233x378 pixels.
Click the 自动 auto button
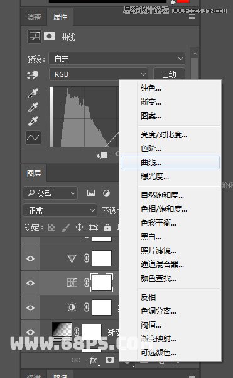point(169,74)
